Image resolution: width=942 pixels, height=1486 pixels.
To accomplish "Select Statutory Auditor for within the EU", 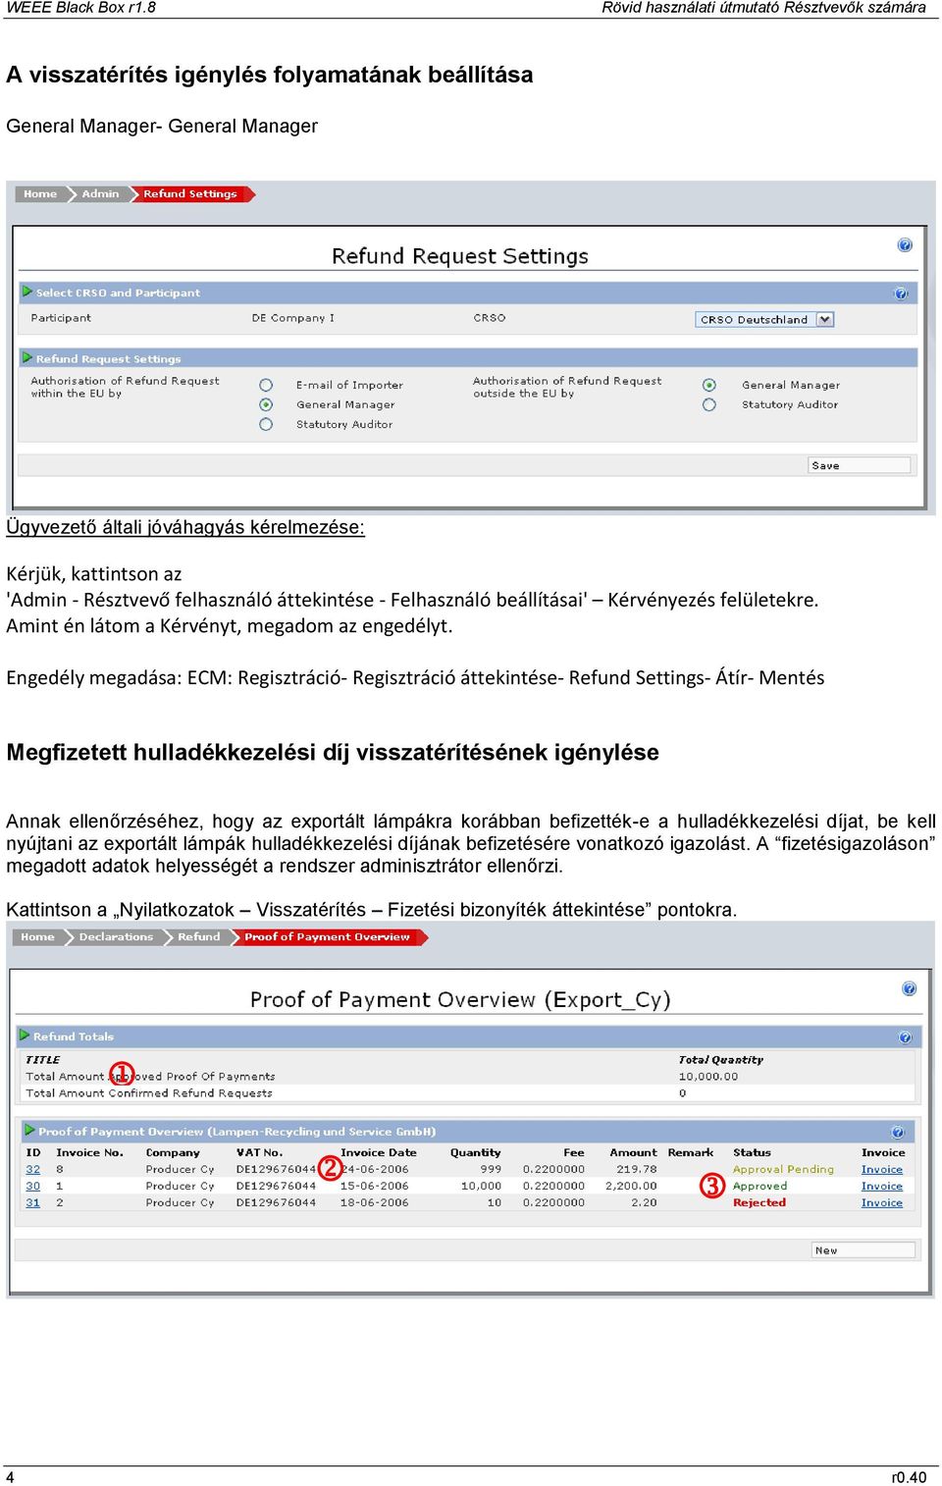I will pos(266,424).
